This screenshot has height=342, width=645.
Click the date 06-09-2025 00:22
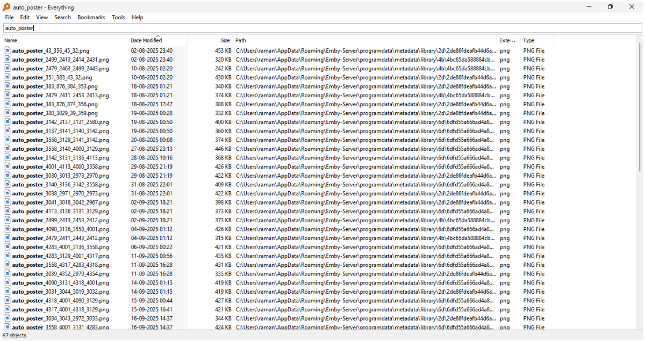(152, 247)
